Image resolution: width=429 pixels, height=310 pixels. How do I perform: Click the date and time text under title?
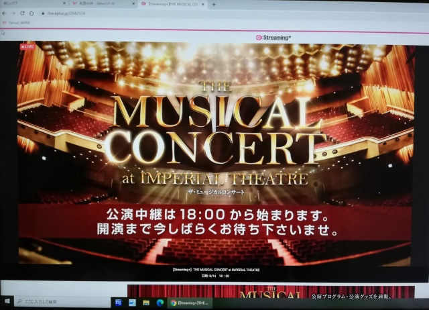tap(216, 276)
